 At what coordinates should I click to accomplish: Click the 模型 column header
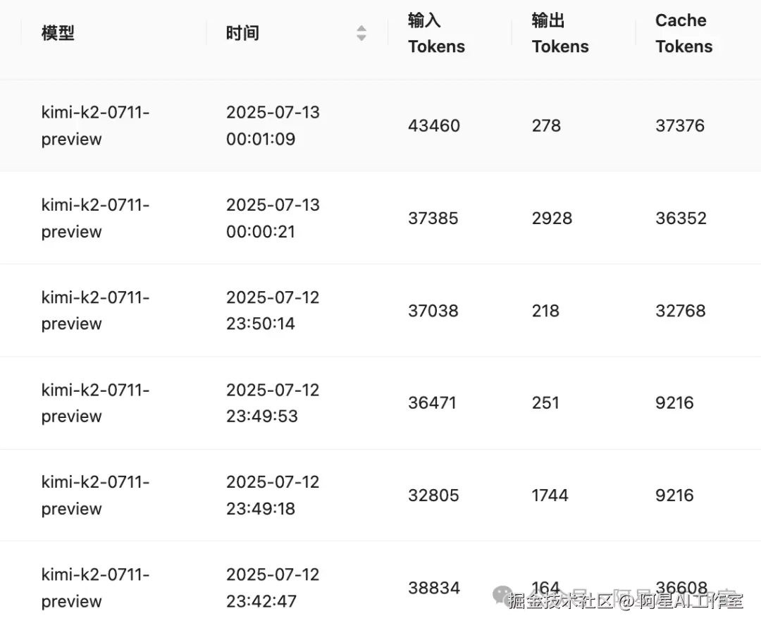(x=58, y=33)
